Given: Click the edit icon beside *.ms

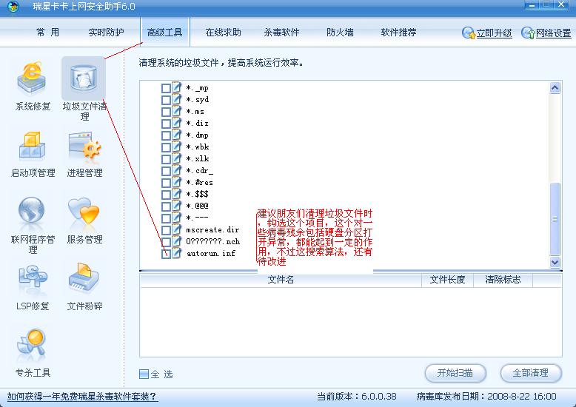Looking at the screenshot, I should 176,111.
